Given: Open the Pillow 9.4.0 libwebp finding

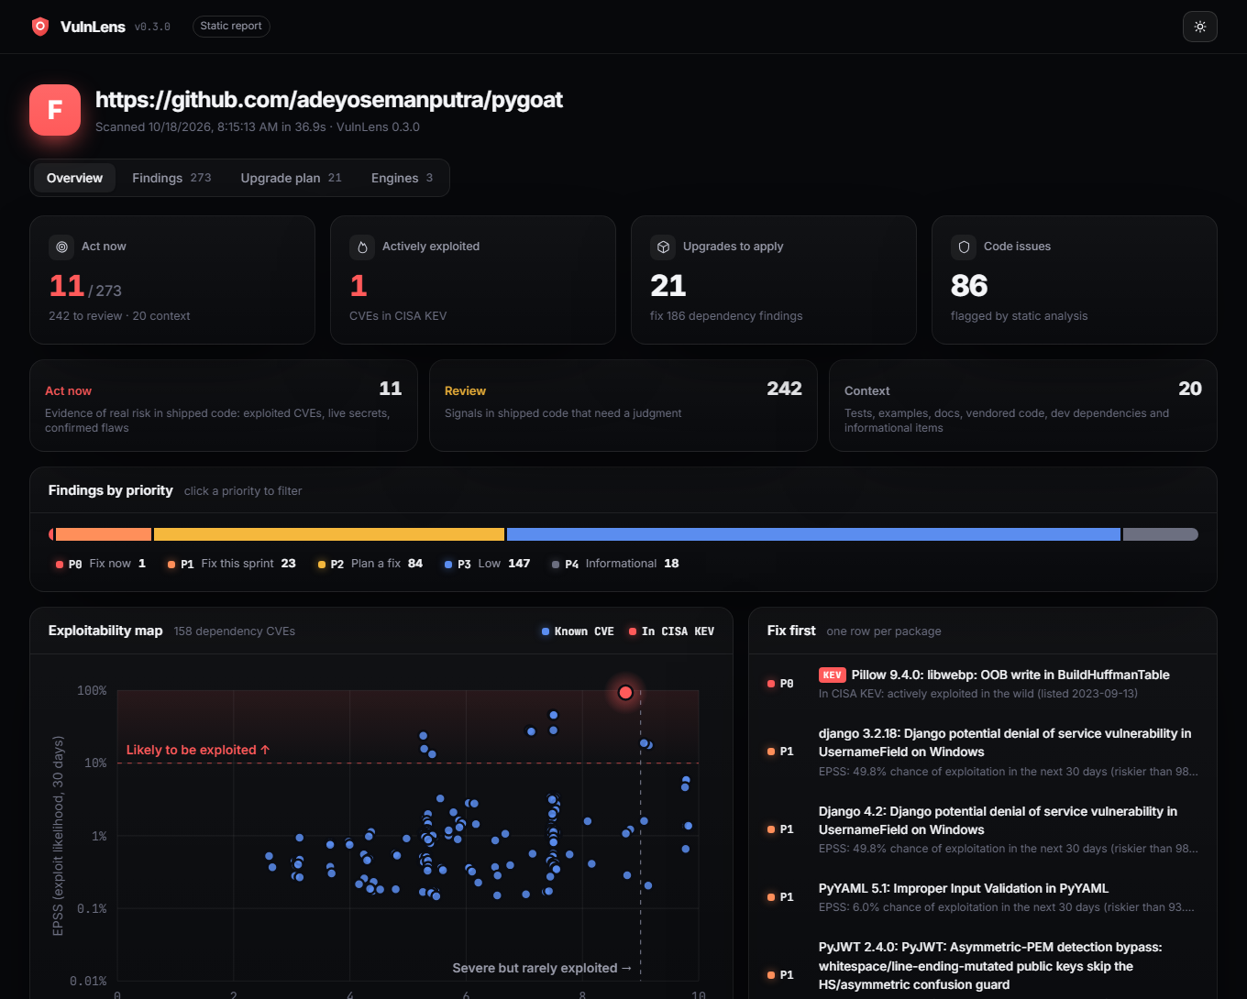Looking at the screenshot, I should pos(983,684).
